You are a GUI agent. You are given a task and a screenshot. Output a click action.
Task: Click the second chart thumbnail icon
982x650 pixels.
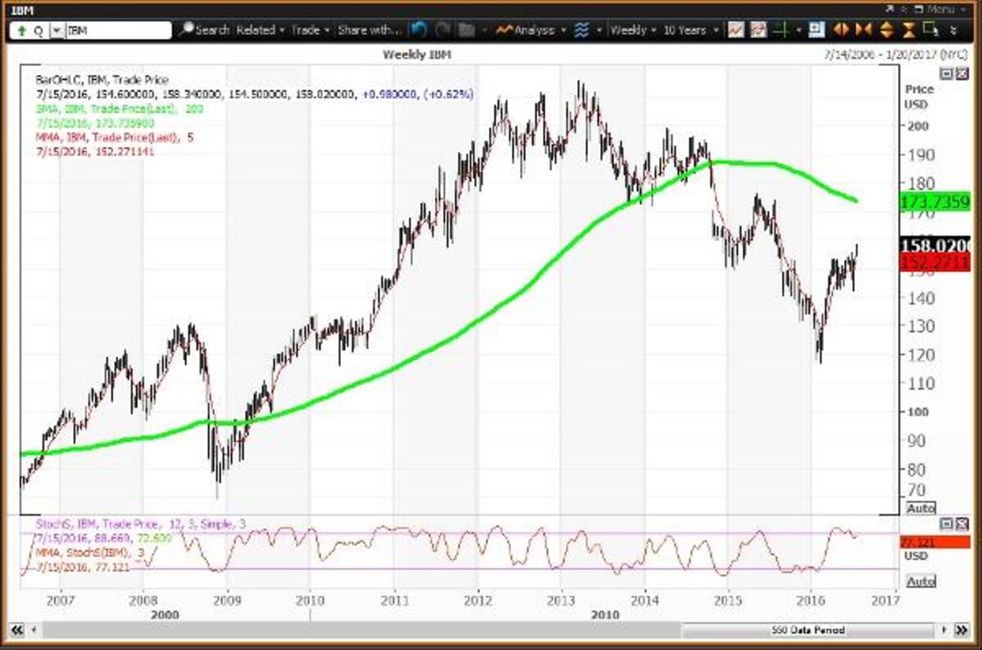(758, 29)
